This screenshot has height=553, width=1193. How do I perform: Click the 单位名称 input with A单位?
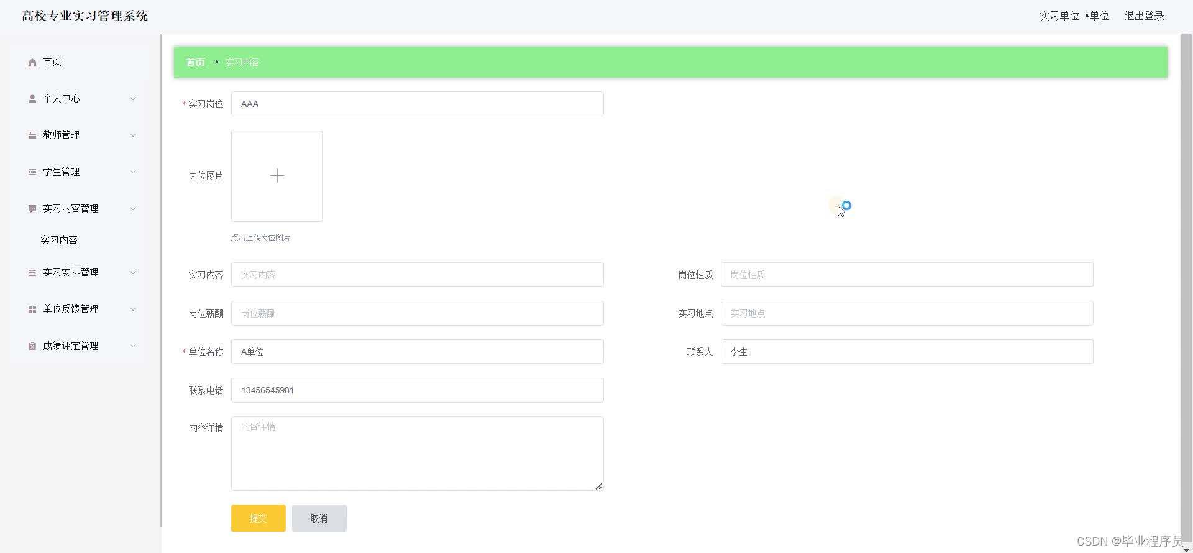(x=418, y=352)
